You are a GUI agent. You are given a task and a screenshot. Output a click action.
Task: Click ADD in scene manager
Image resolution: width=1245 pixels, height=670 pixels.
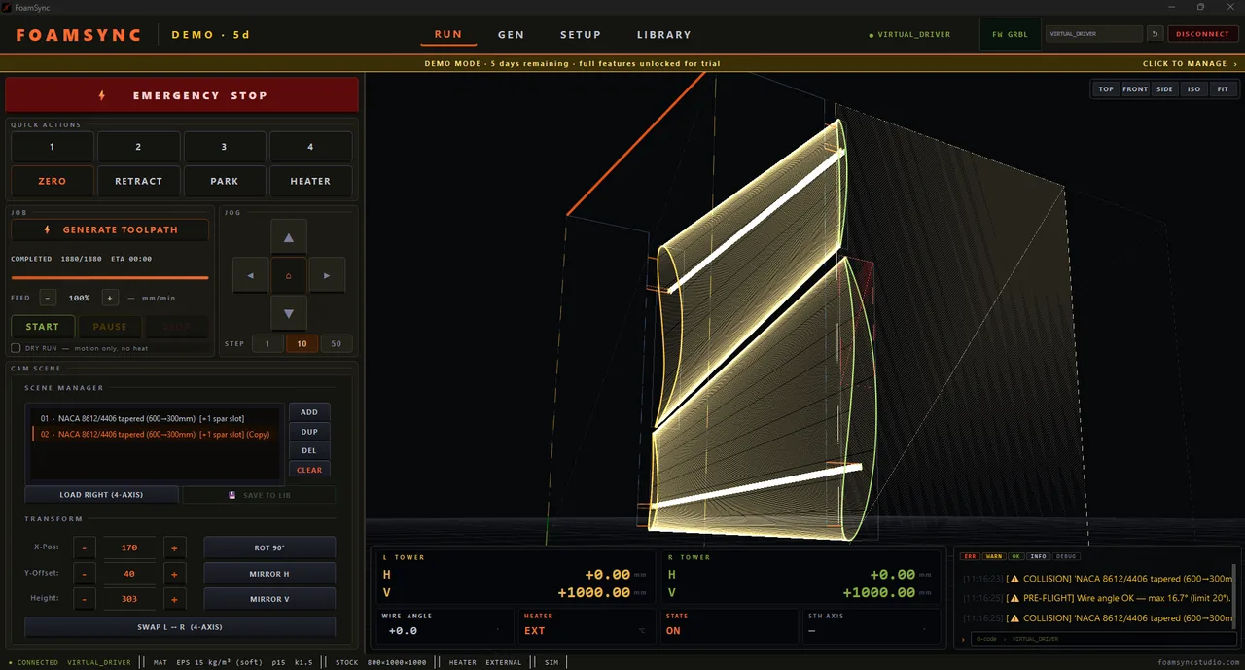tap(309, 412)
